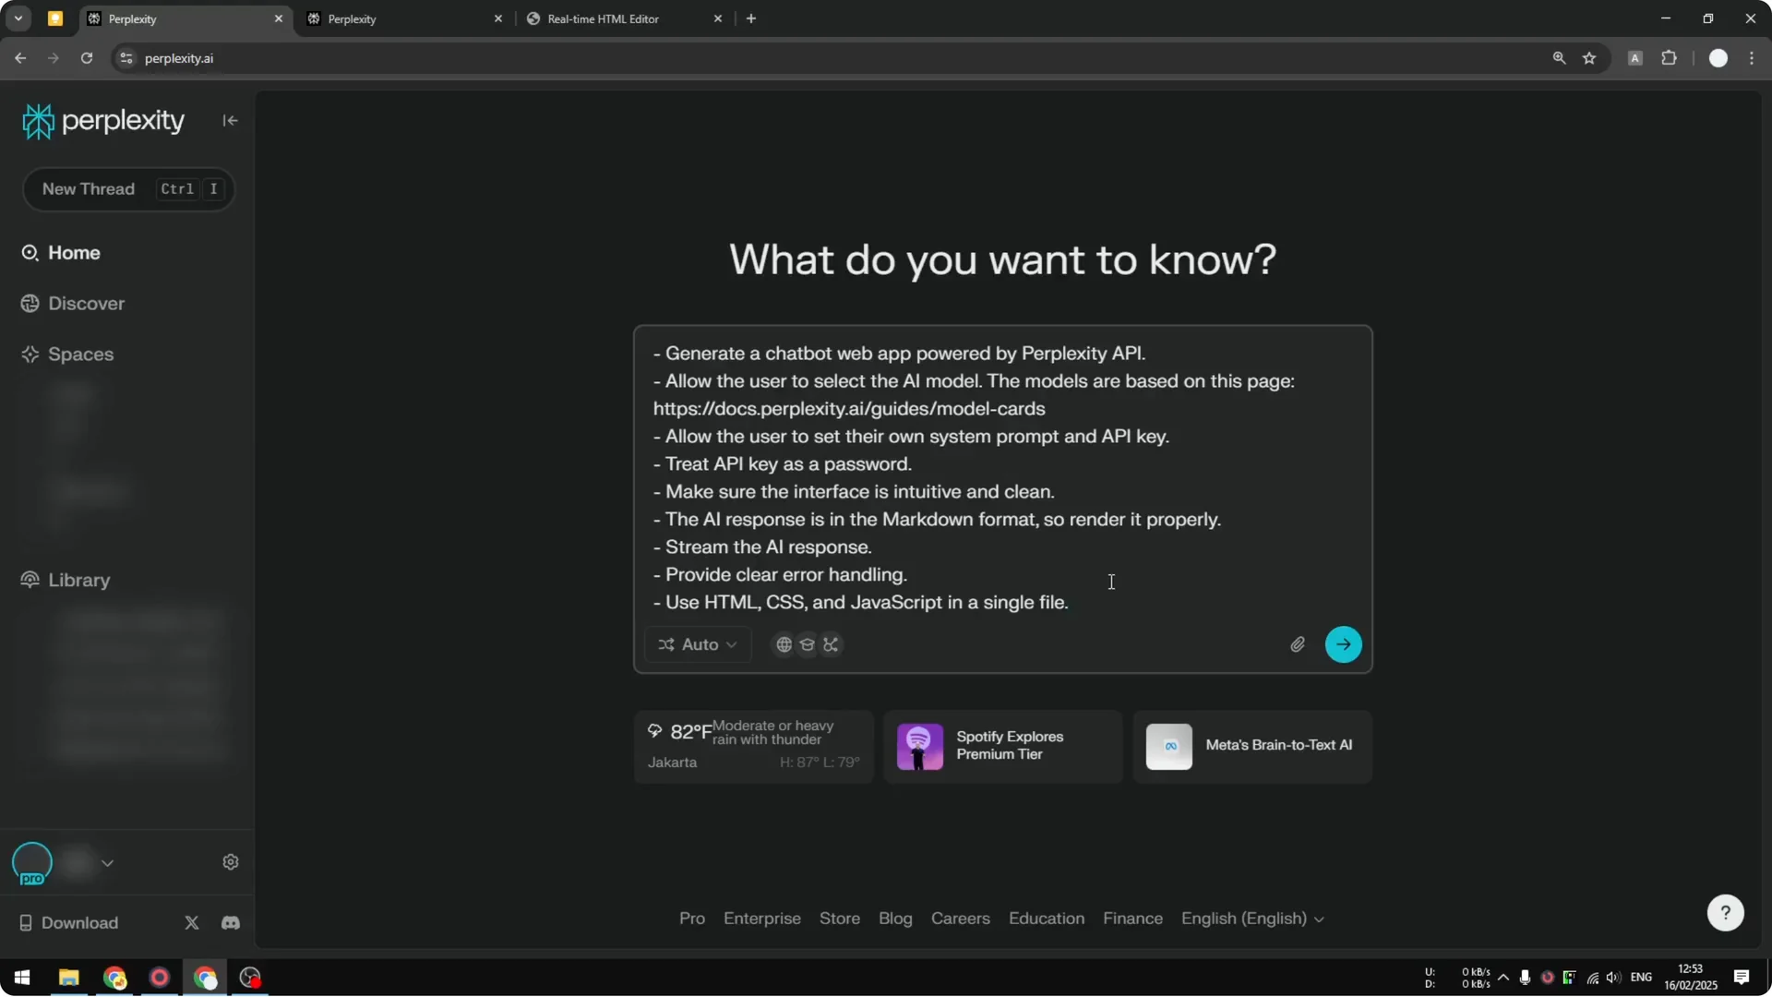
Task: Open the Home section in sidebar
Action: click(73, 252)
